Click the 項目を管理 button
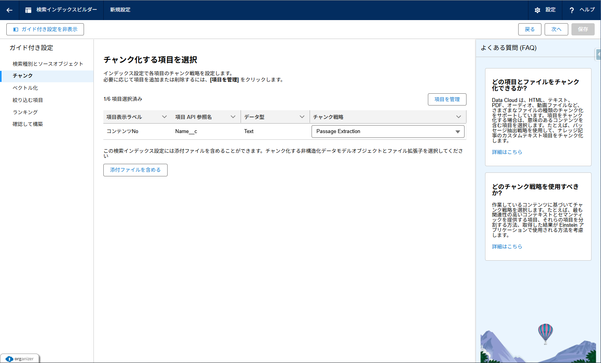This screenshot has height=363, width=601. point(447,100)
